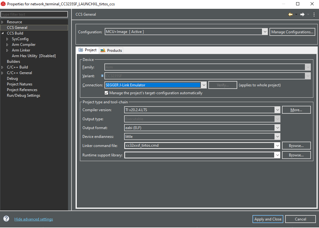Select Project Natures in the tree
Viewport: 319px width, 228px height.
19,84
